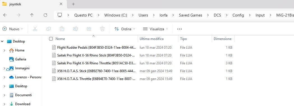Click the Cut scissors icon

point(35,29)
